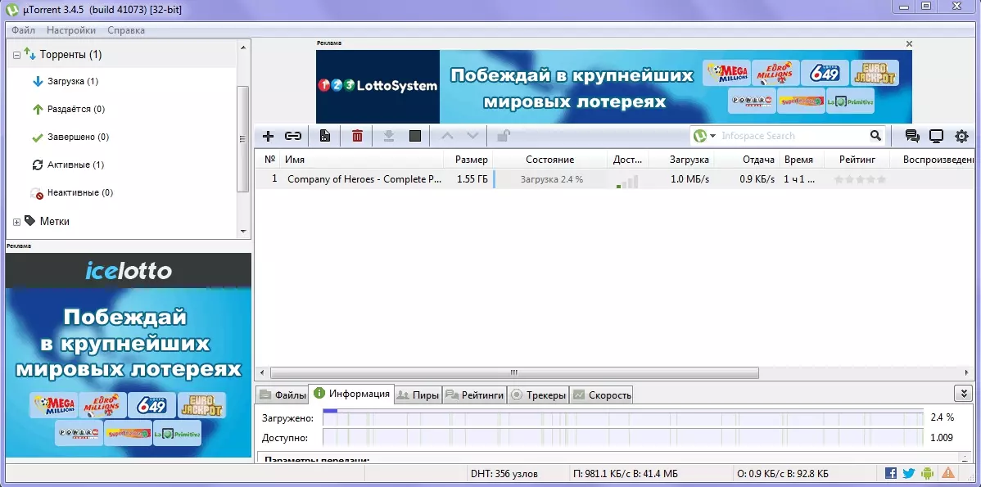
Task: Sort by the Время column header
Action: [x=802, y=160]
